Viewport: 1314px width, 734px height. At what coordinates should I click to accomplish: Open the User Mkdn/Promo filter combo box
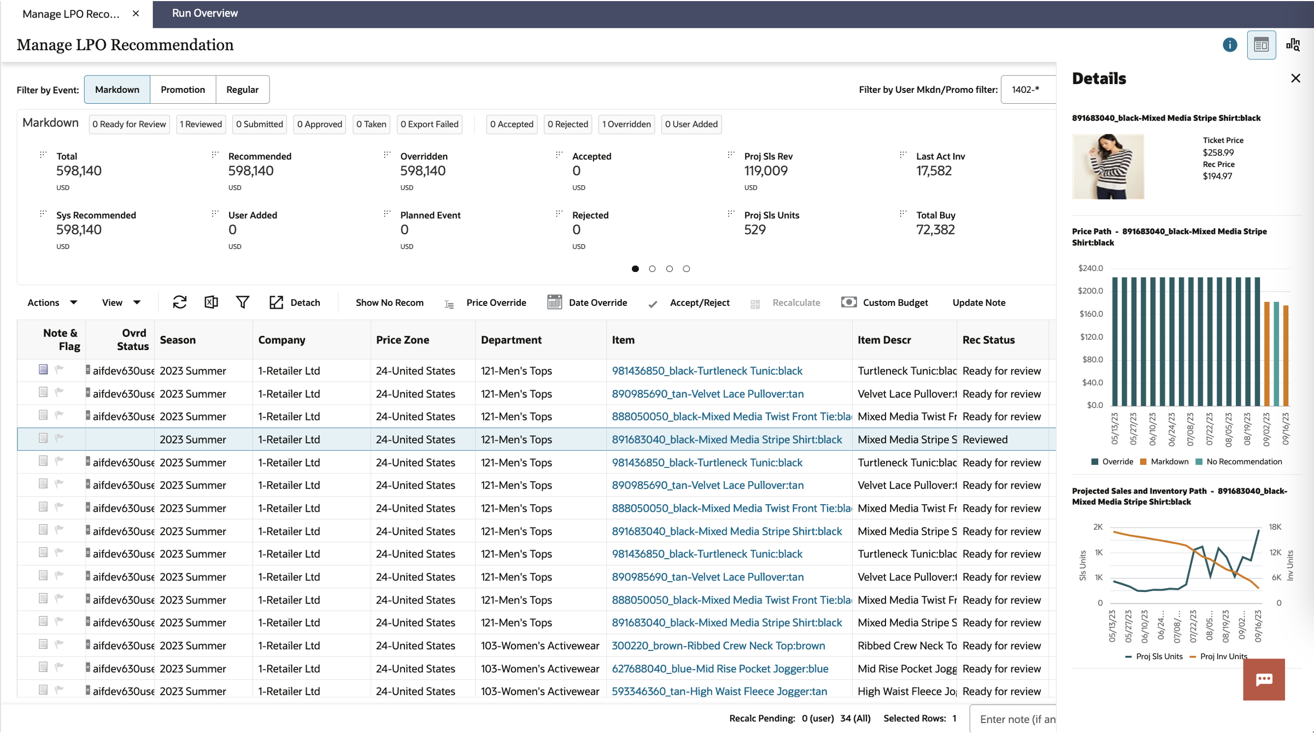tap(1028, 90)
